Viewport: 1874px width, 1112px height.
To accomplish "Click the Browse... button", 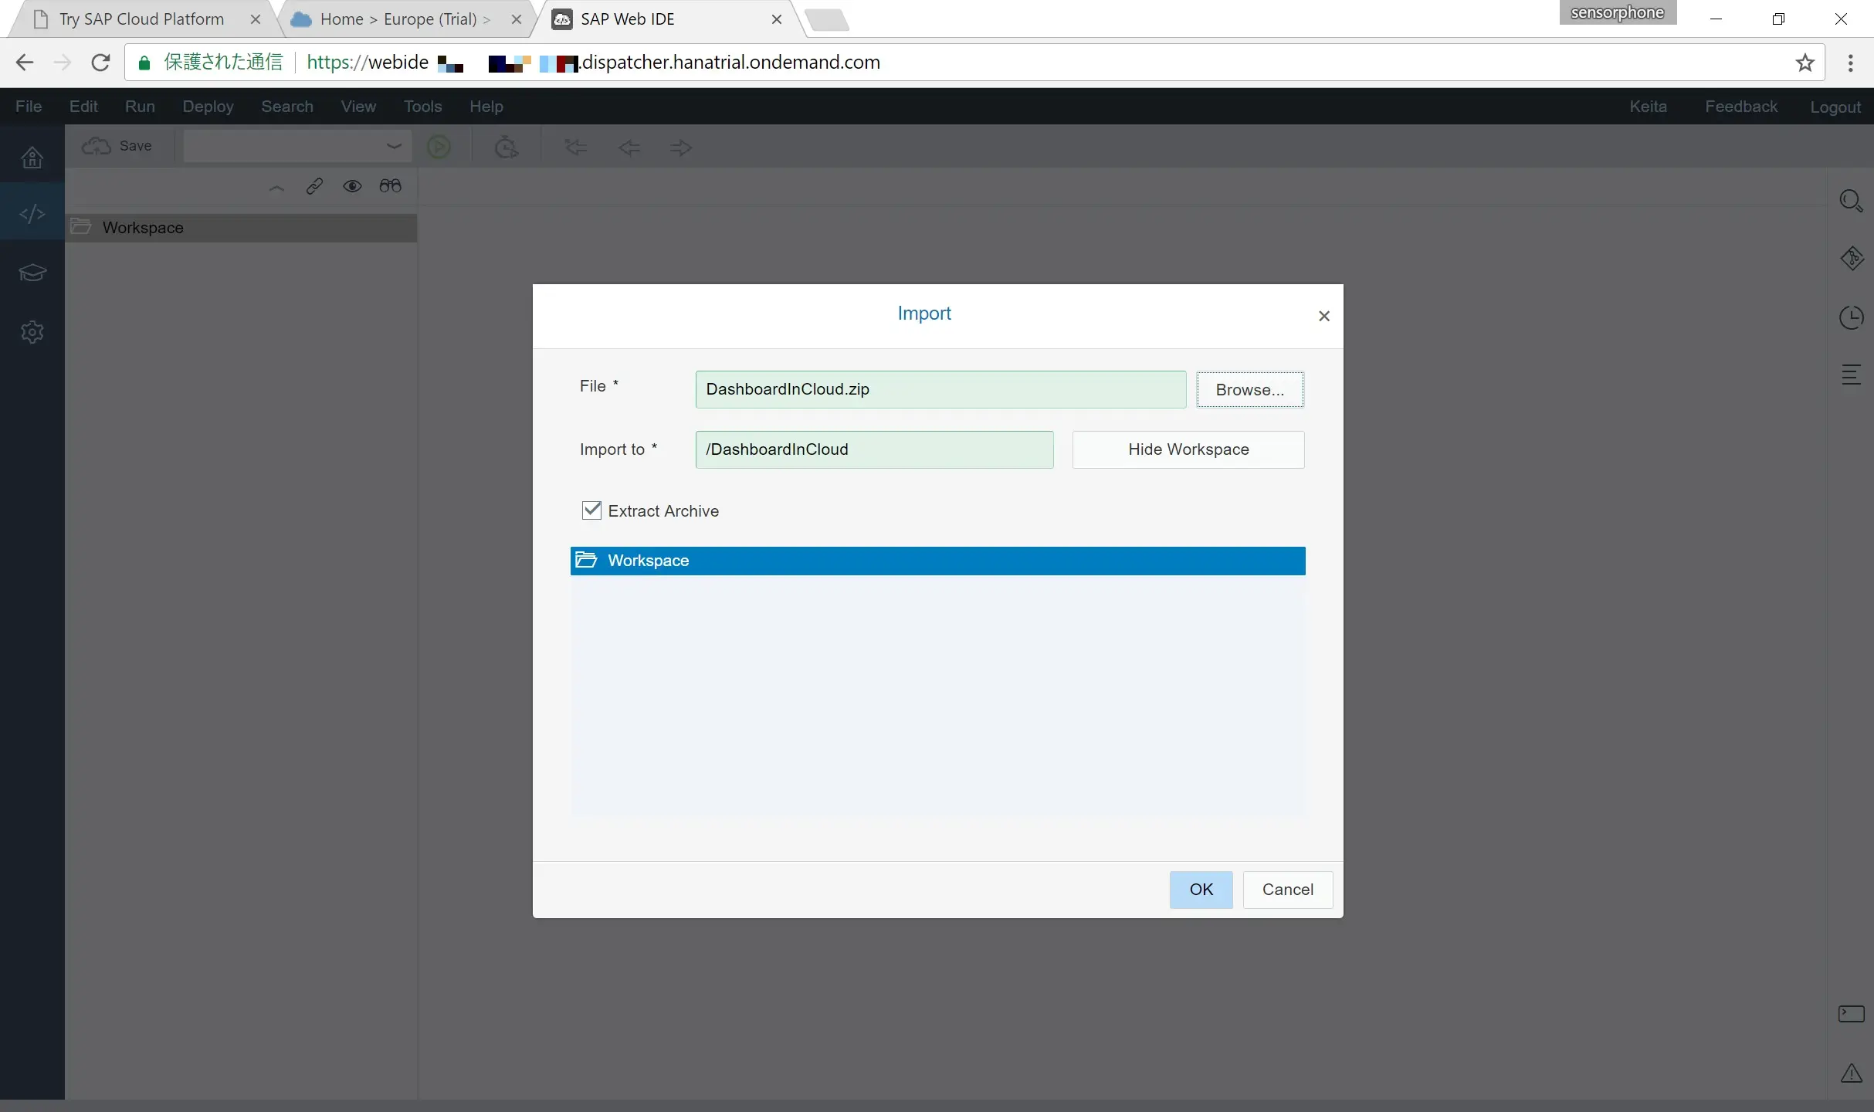I will (x=1249, y=389).
